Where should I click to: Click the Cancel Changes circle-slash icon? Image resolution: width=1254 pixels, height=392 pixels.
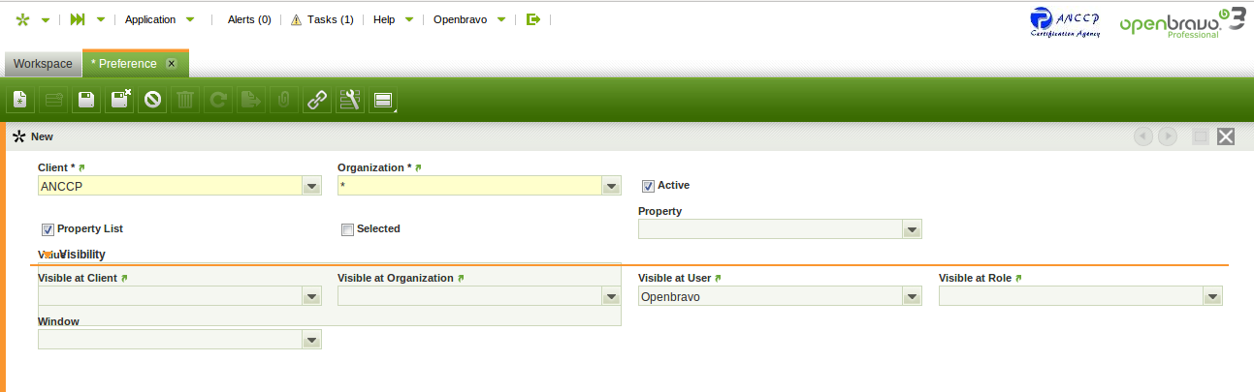point(152,100)
